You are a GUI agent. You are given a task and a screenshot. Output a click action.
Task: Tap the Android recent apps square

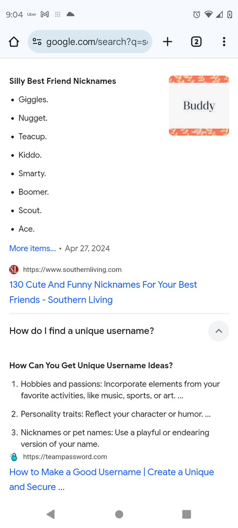tap(186, 514)
